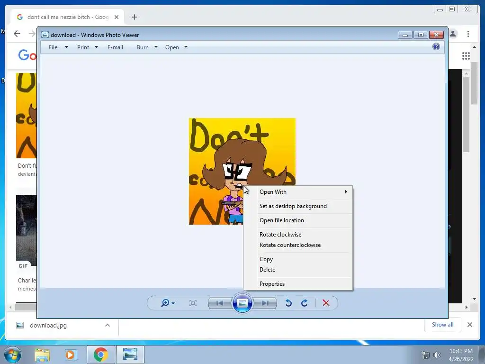Start the slide show
Viewport: 485px width, 364px height.
click(242, 303)
